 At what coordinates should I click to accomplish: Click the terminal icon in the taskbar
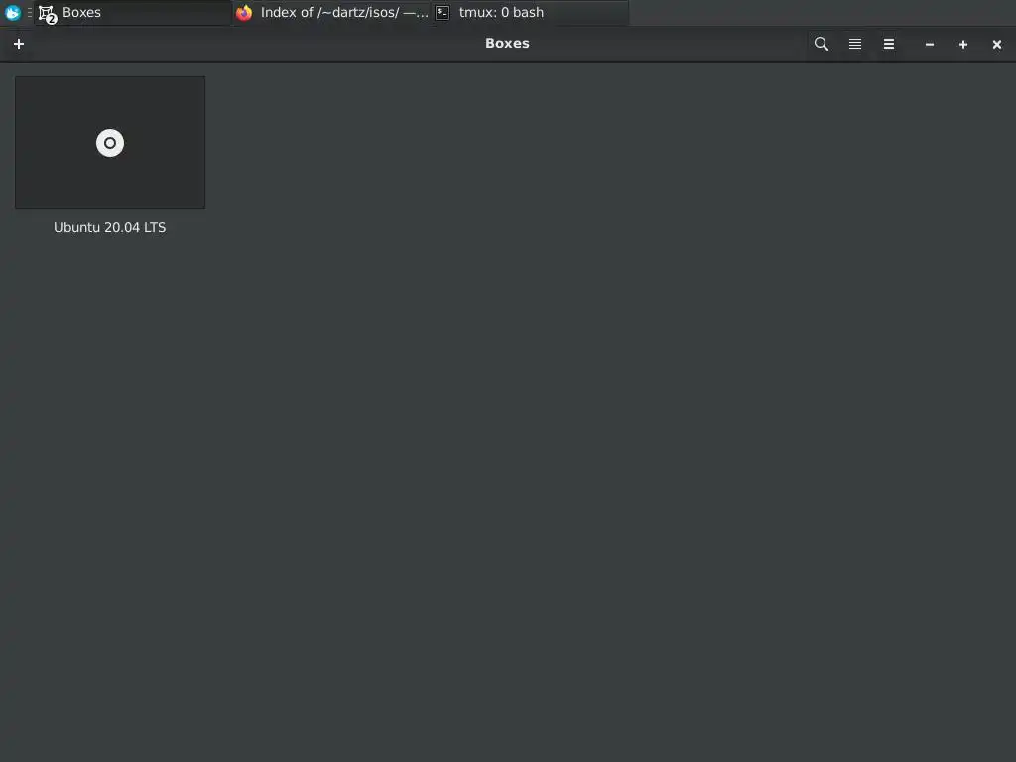tap(442, 12)
